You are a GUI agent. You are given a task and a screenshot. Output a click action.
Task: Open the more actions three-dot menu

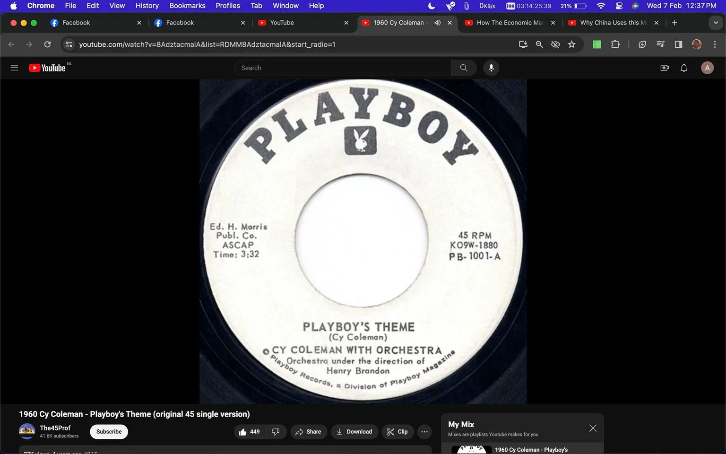pos(424,432)
